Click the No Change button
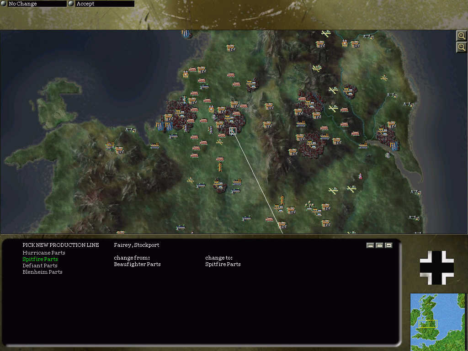 click(x=33, y=4)
